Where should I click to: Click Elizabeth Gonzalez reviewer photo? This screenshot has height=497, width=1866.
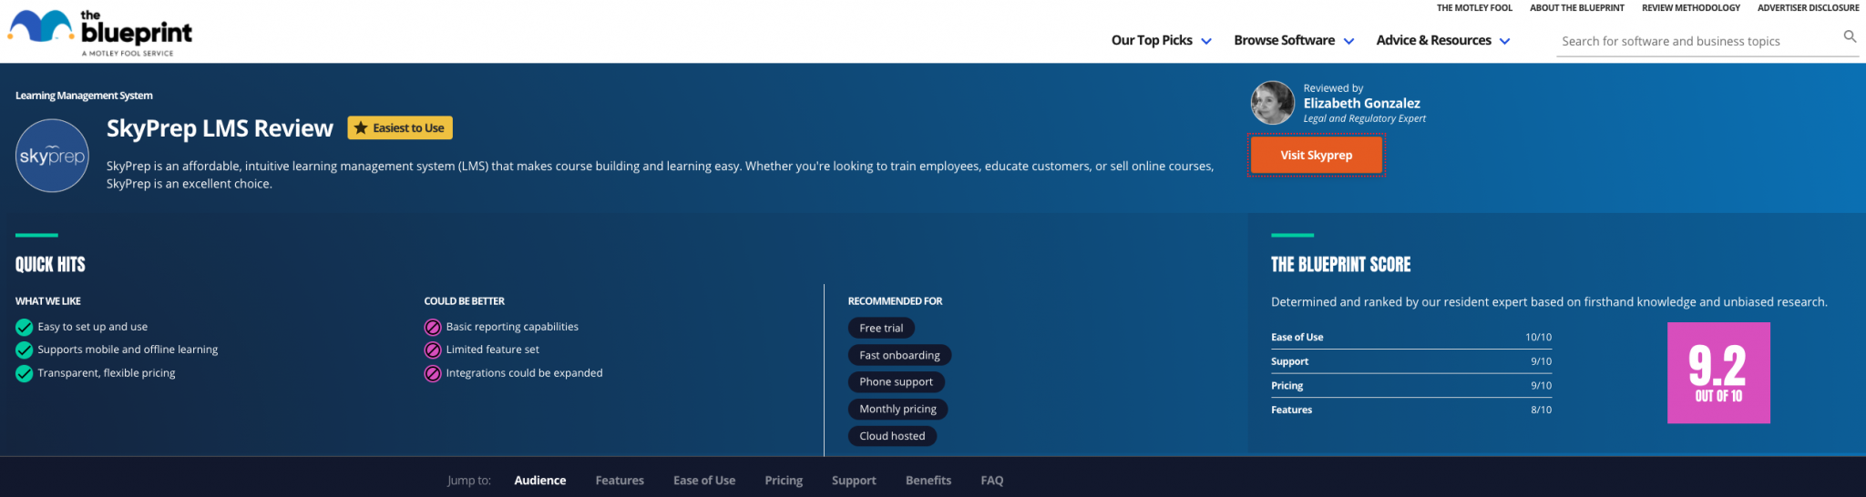click(x=1272, y=103)
